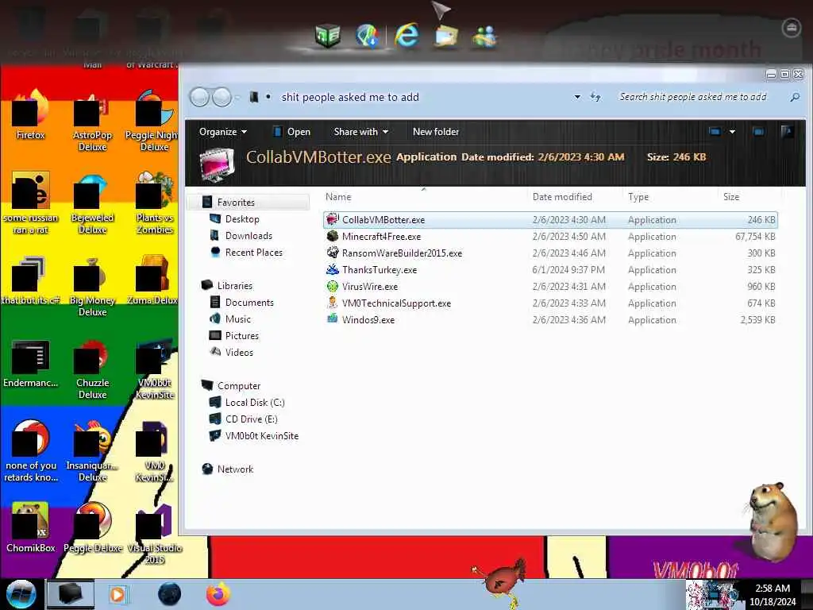Open the Messenger people icon in top dock
The image size is (813, 610).
(485, 37)
